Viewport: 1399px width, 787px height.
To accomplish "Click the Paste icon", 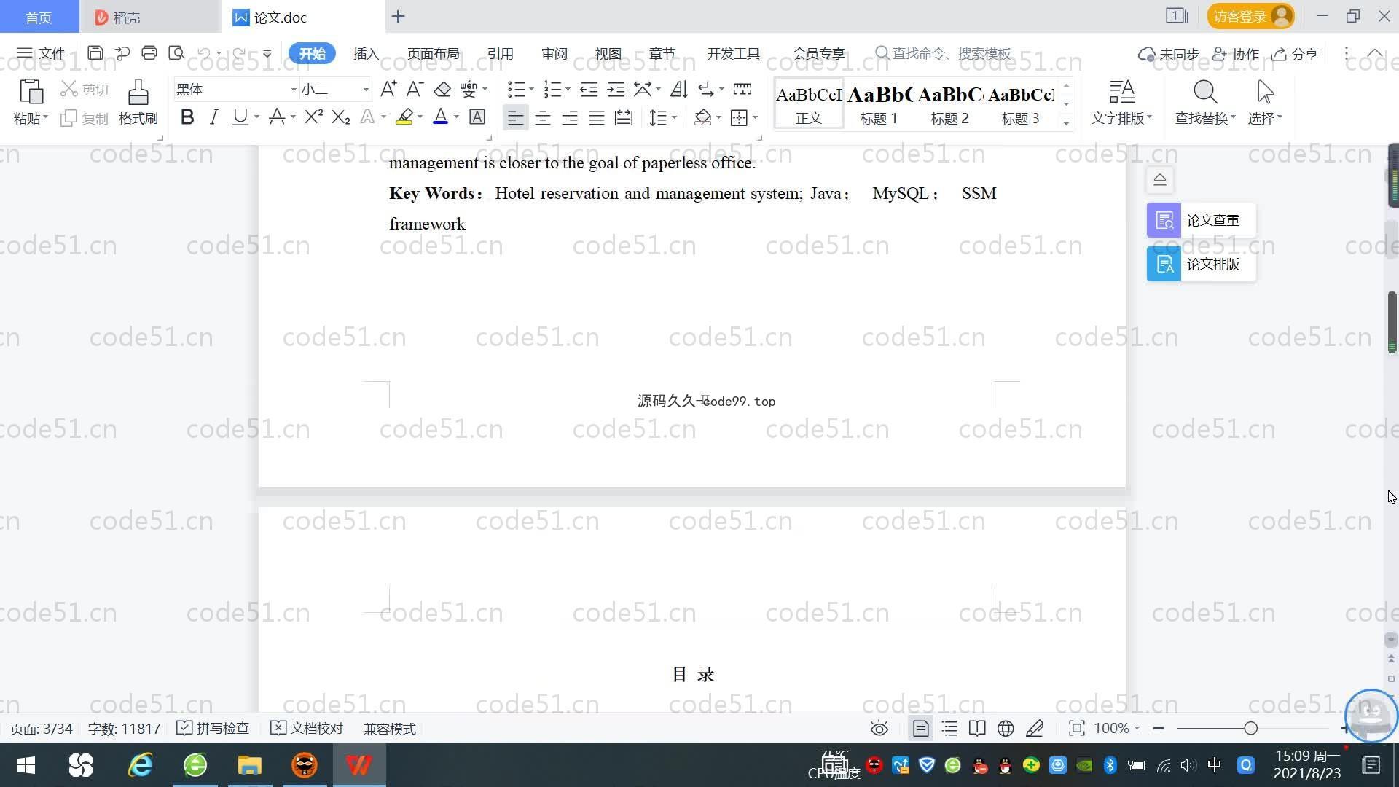I will click(x=30, y=92).
